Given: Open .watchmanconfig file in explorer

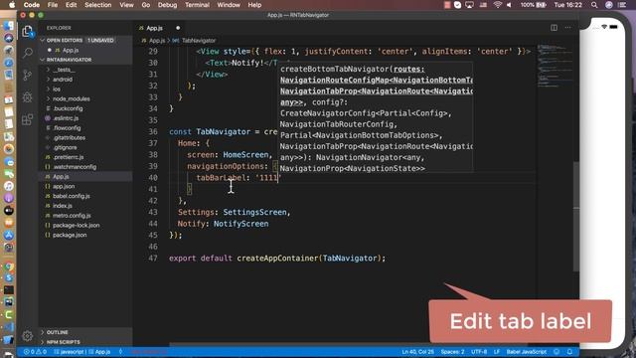Looking at the screenshot, I should pos(75,167).
